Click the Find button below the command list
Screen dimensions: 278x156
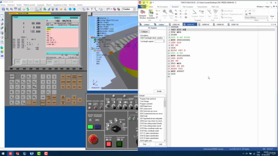(145, 144)
